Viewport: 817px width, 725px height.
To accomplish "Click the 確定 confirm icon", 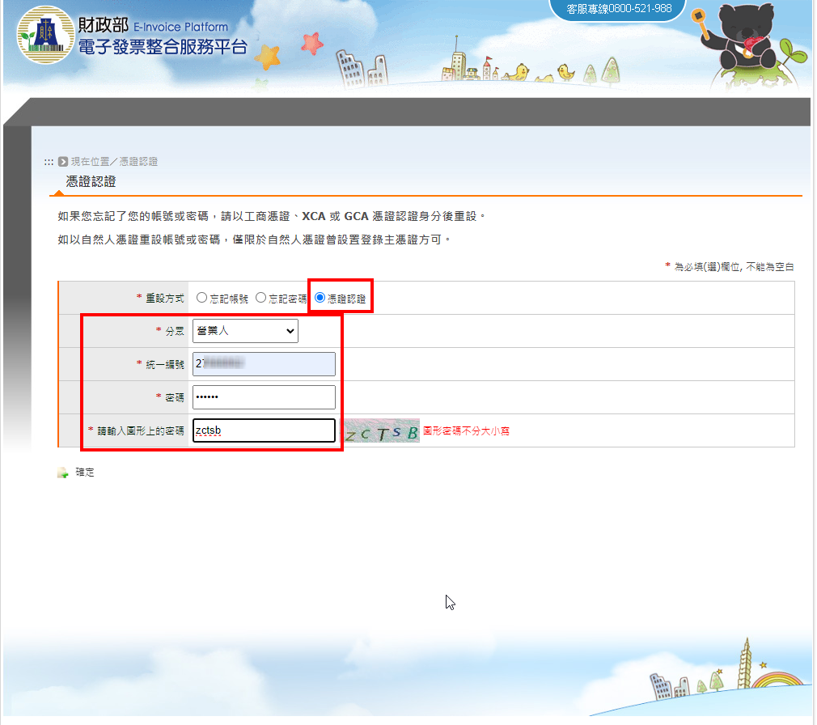I will pos(63,473).
